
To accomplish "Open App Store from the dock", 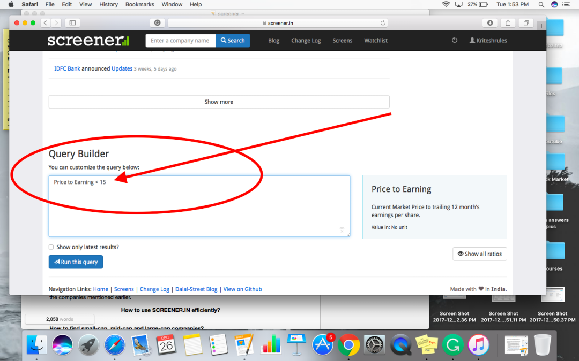I will tap(322, 345).
